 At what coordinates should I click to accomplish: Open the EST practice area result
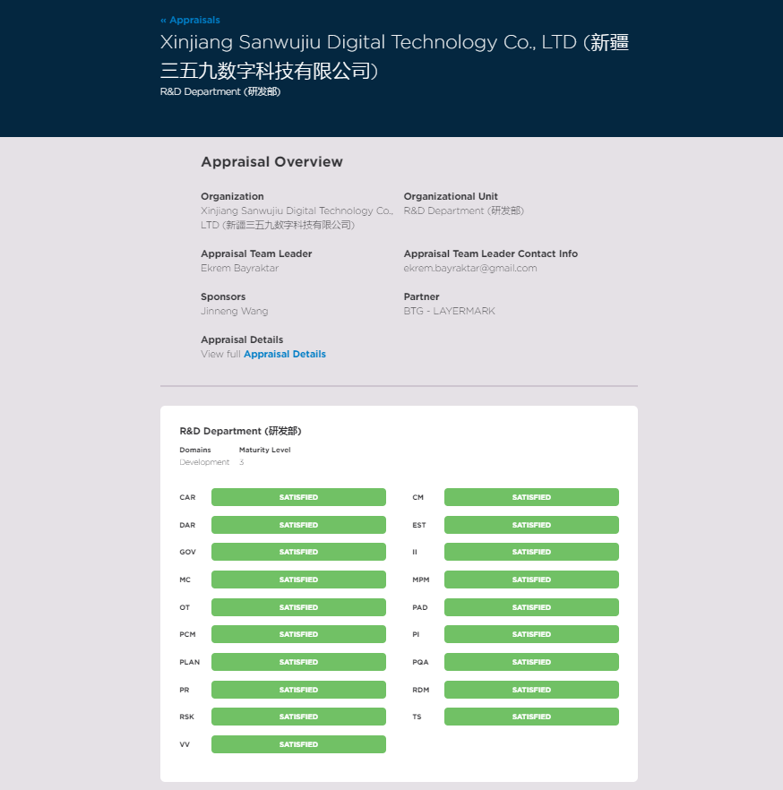pyautogui.click(x=531, y=525)
